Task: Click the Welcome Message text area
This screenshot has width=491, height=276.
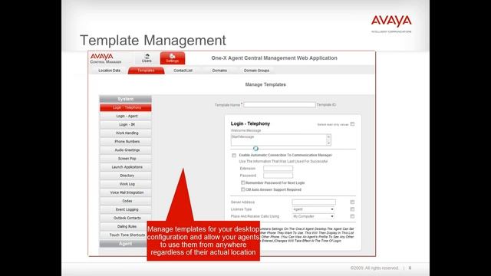Action: [278, 140]
